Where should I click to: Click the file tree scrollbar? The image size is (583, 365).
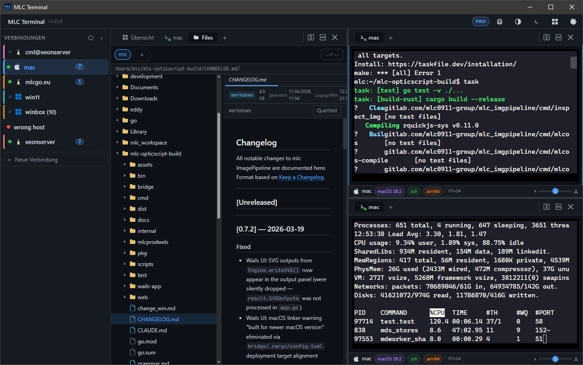point(219,166)
